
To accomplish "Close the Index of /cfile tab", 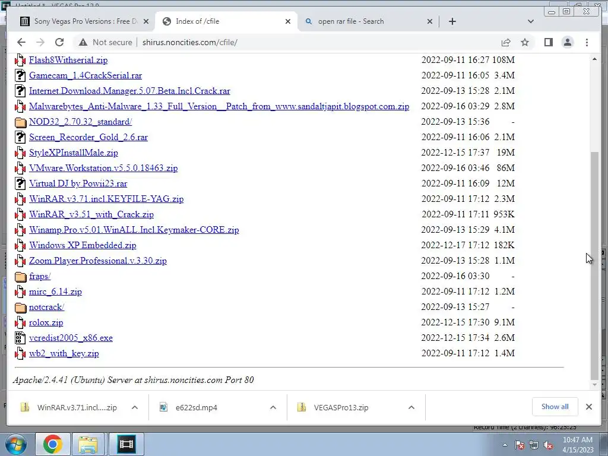I will click(x=288, y=21).
